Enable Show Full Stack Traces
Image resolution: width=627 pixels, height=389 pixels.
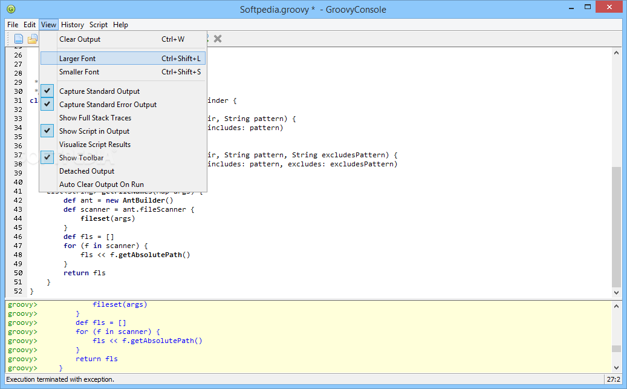click(123, 118)
